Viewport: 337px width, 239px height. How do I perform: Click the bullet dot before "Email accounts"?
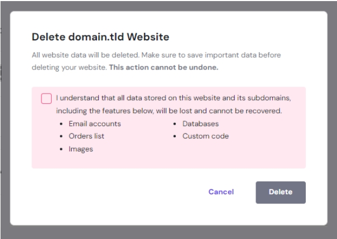[61, 124]
